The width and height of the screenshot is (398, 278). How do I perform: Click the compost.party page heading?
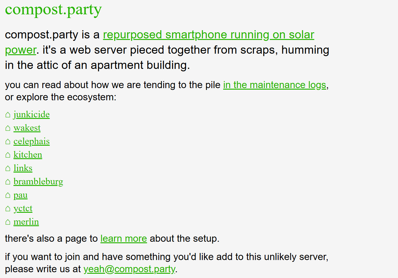coord(53,9)
